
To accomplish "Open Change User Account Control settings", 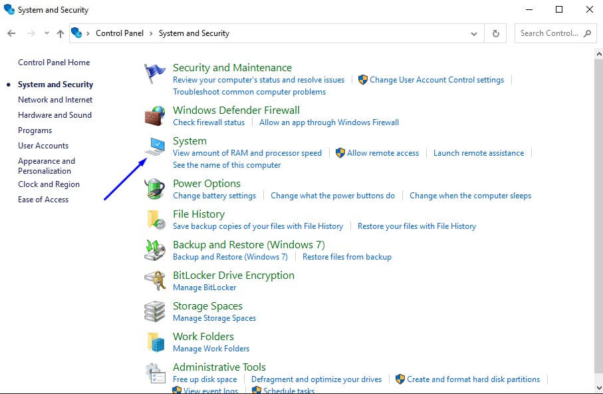I will coord(437,80).
